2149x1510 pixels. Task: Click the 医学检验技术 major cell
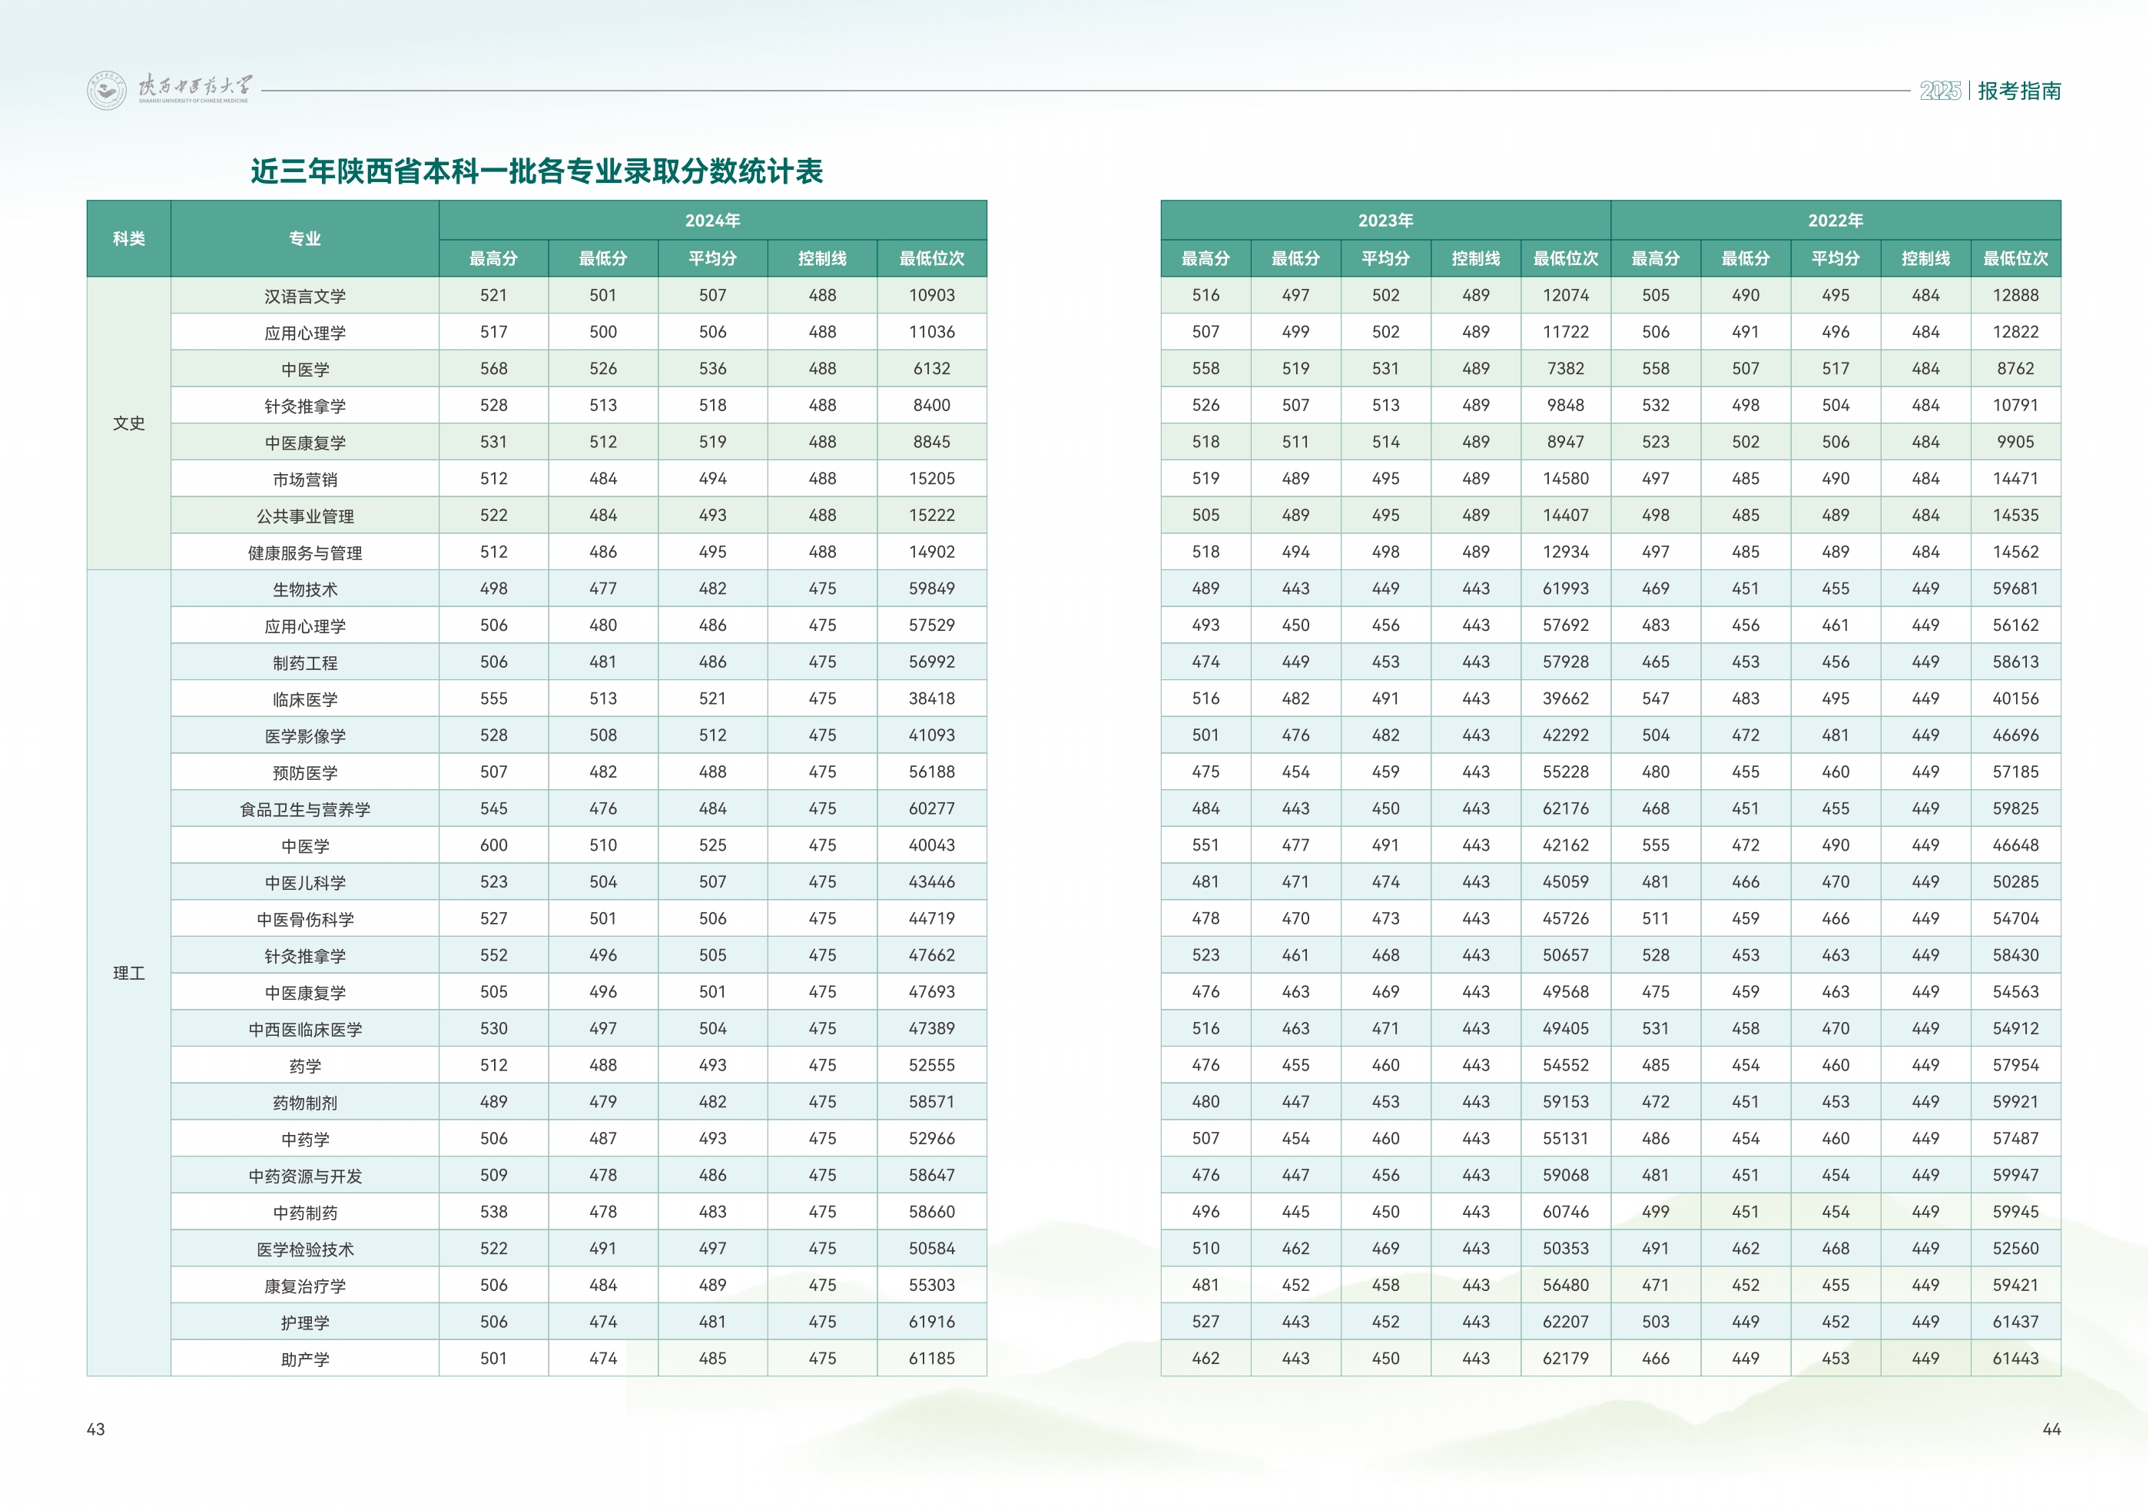(x=305, y=1249)
